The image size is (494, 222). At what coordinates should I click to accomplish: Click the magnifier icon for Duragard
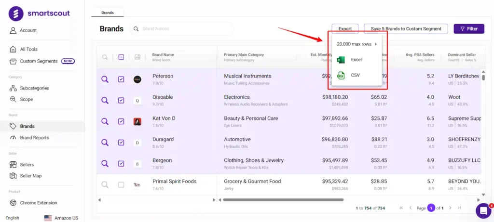[105, 143]
